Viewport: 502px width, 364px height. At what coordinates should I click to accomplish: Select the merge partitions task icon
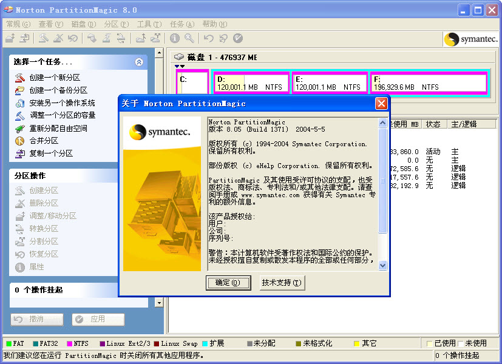click(20, 141)
